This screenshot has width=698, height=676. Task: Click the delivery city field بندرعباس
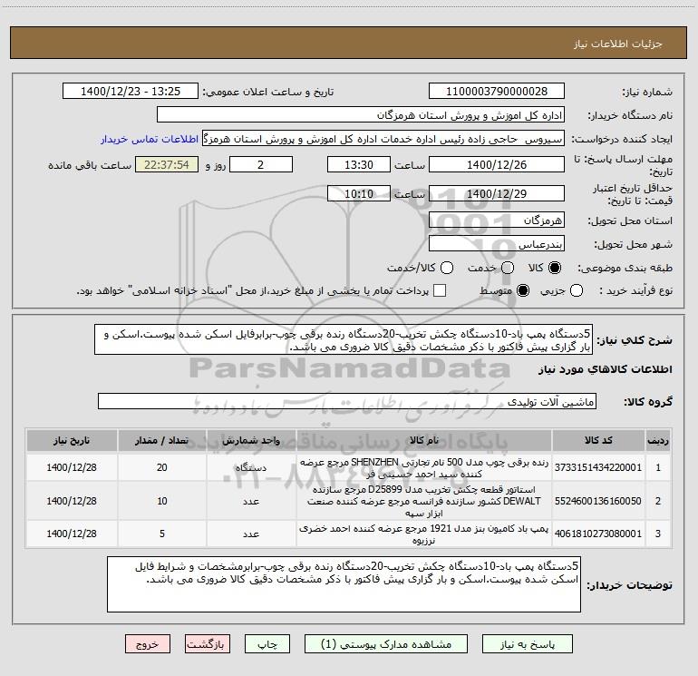[497, 244]
